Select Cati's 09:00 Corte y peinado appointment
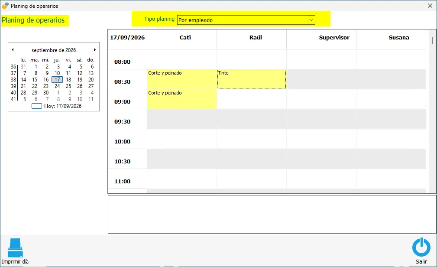Image resolution: width=437 pixels, height=267 pixels. tap(182, 99)
